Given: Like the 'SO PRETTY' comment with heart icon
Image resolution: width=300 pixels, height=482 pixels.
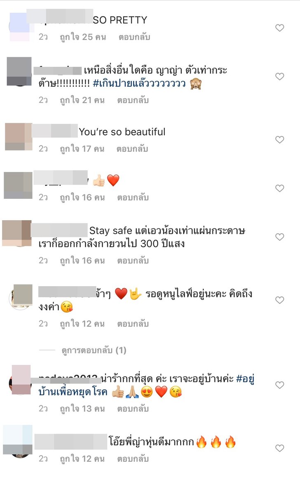Looking at the screenshot, I should [279, 28].
